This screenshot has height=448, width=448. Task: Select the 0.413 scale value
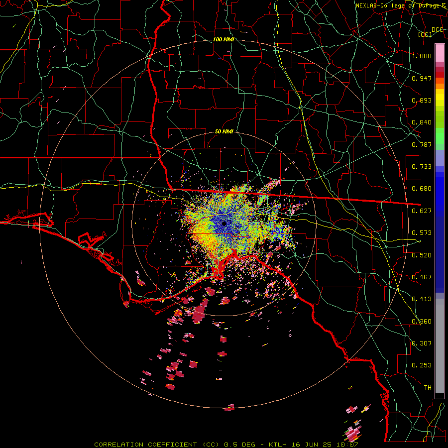click(x=422, y=299)
